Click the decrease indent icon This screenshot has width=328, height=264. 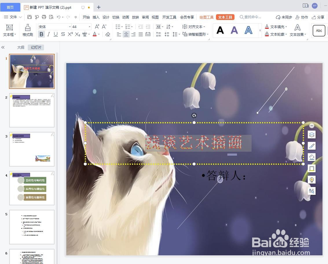coord(141,27)
